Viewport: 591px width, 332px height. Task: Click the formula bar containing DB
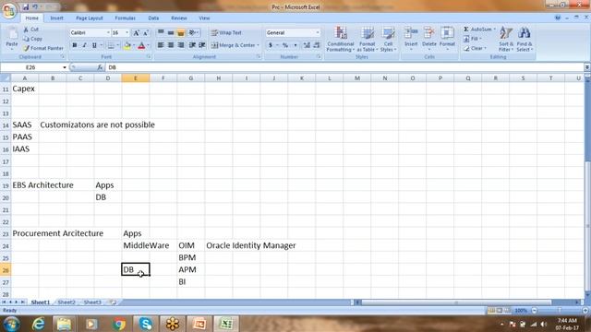(344, 67)
